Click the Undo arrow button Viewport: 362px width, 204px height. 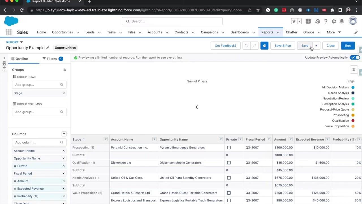pyautogui.click(x=247, y=46)
